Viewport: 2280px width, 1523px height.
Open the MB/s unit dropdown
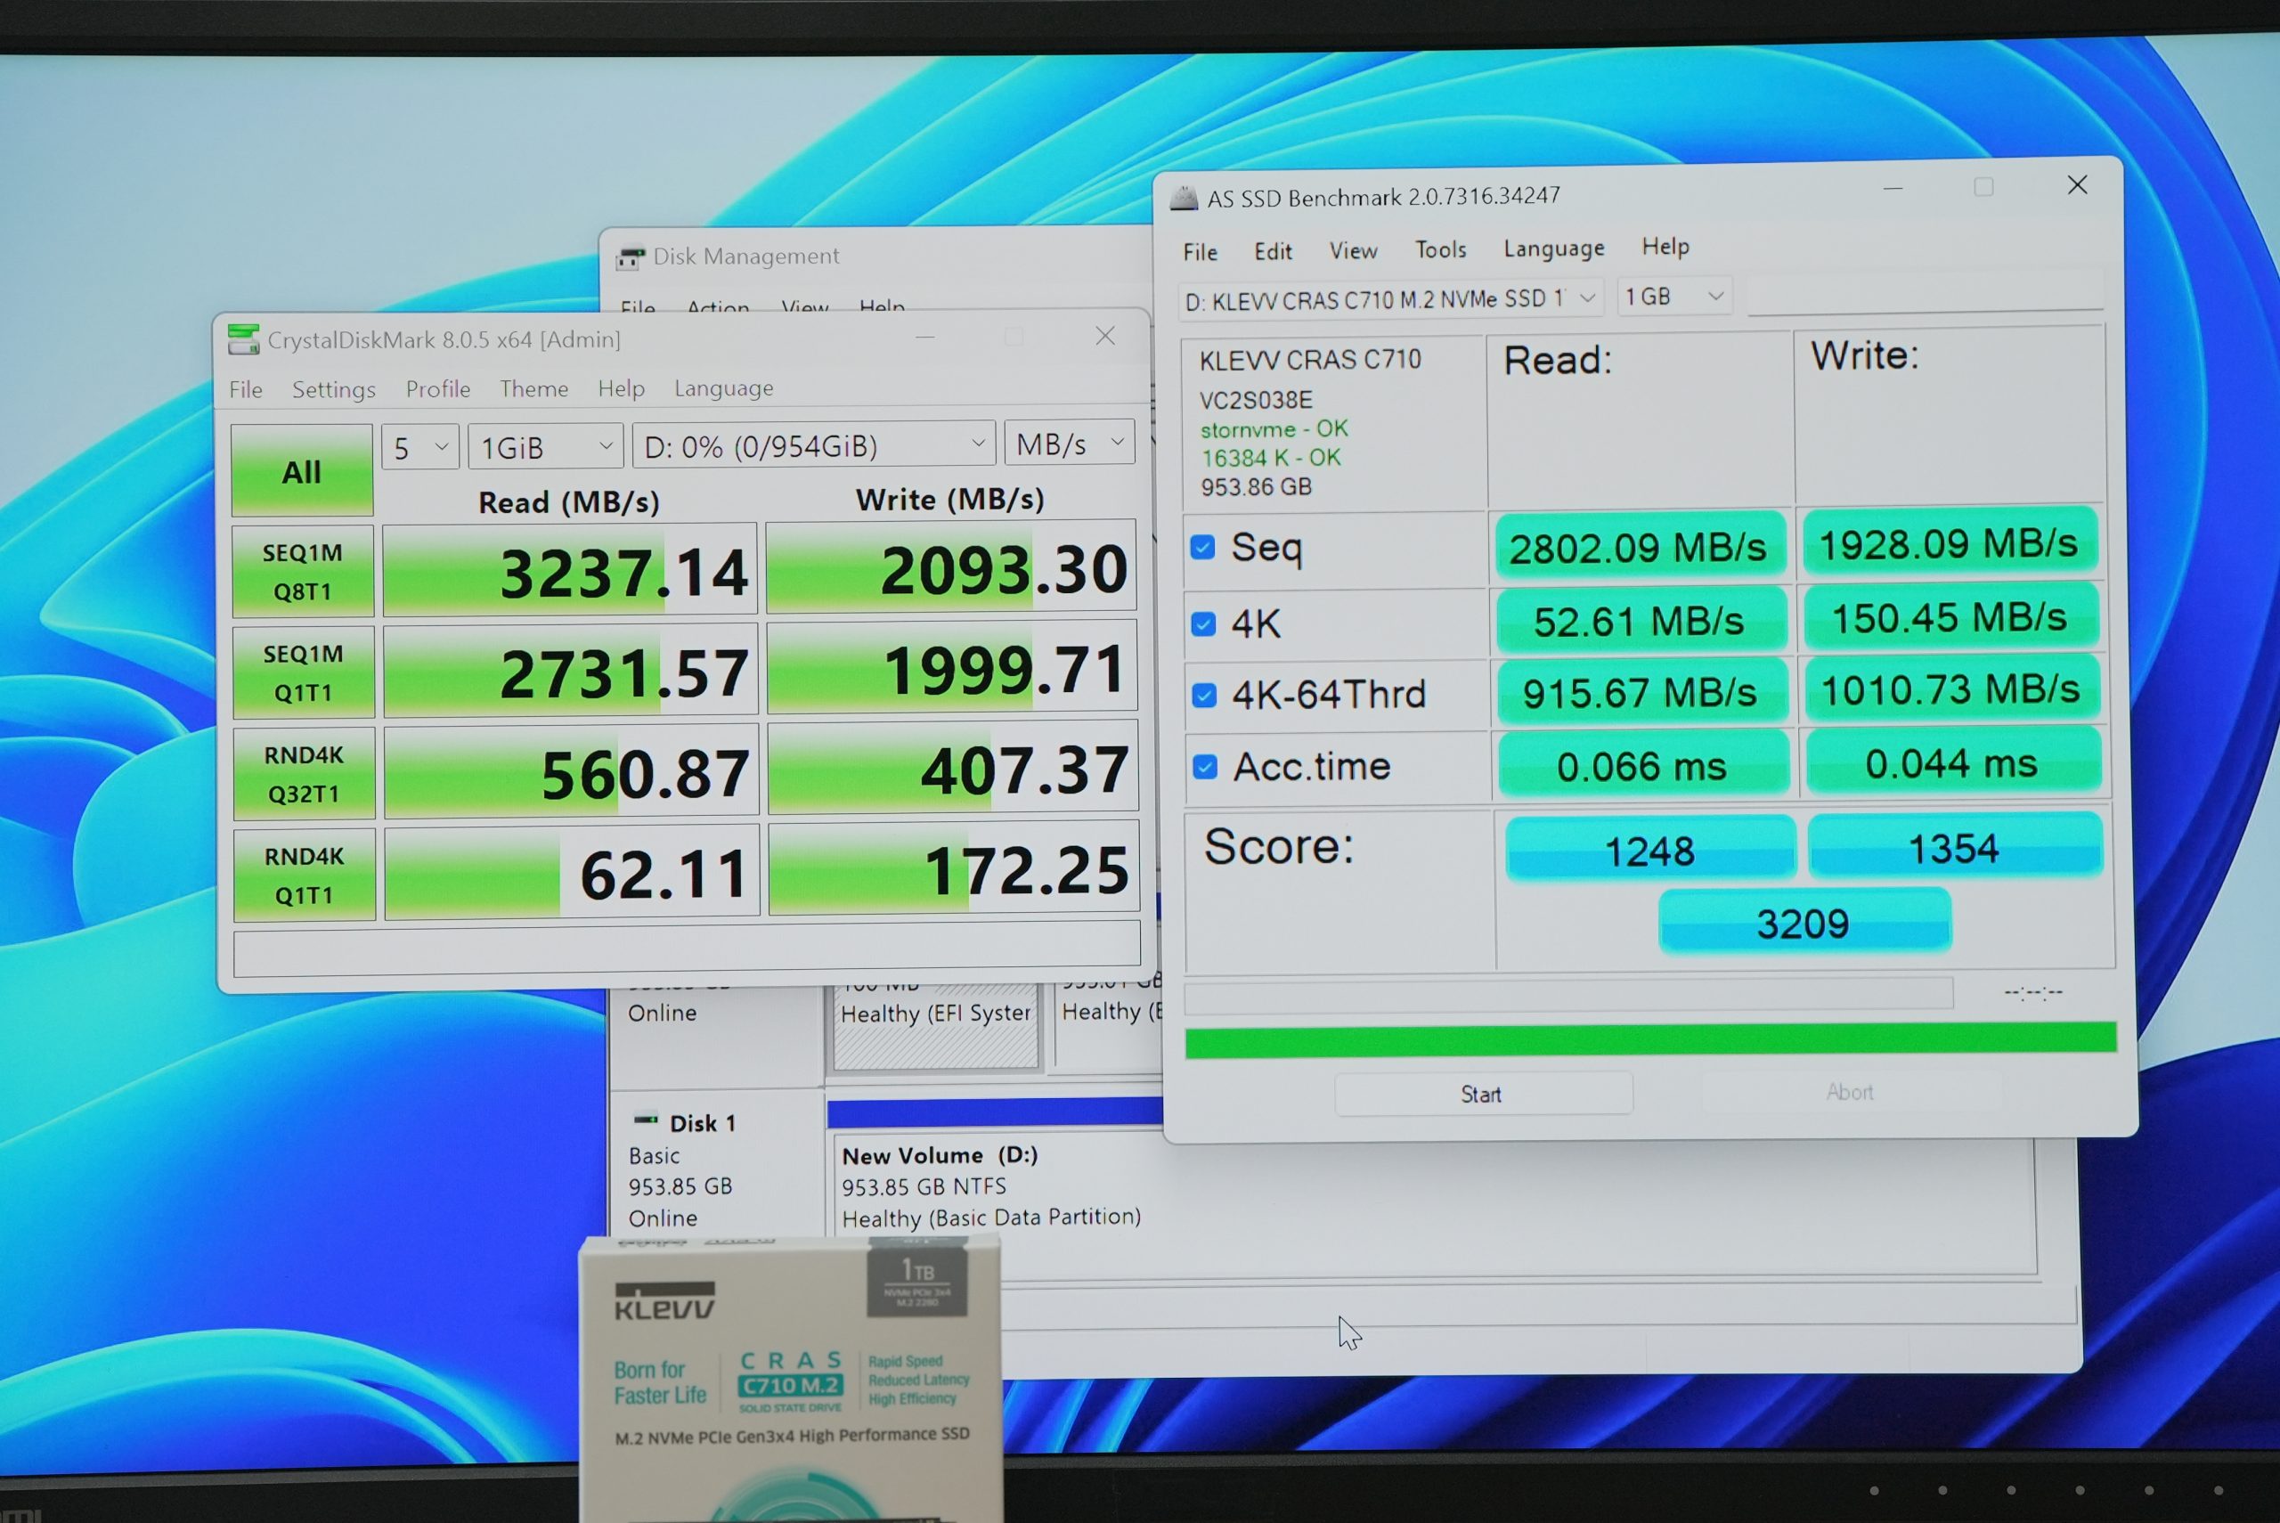(1069, 443)
